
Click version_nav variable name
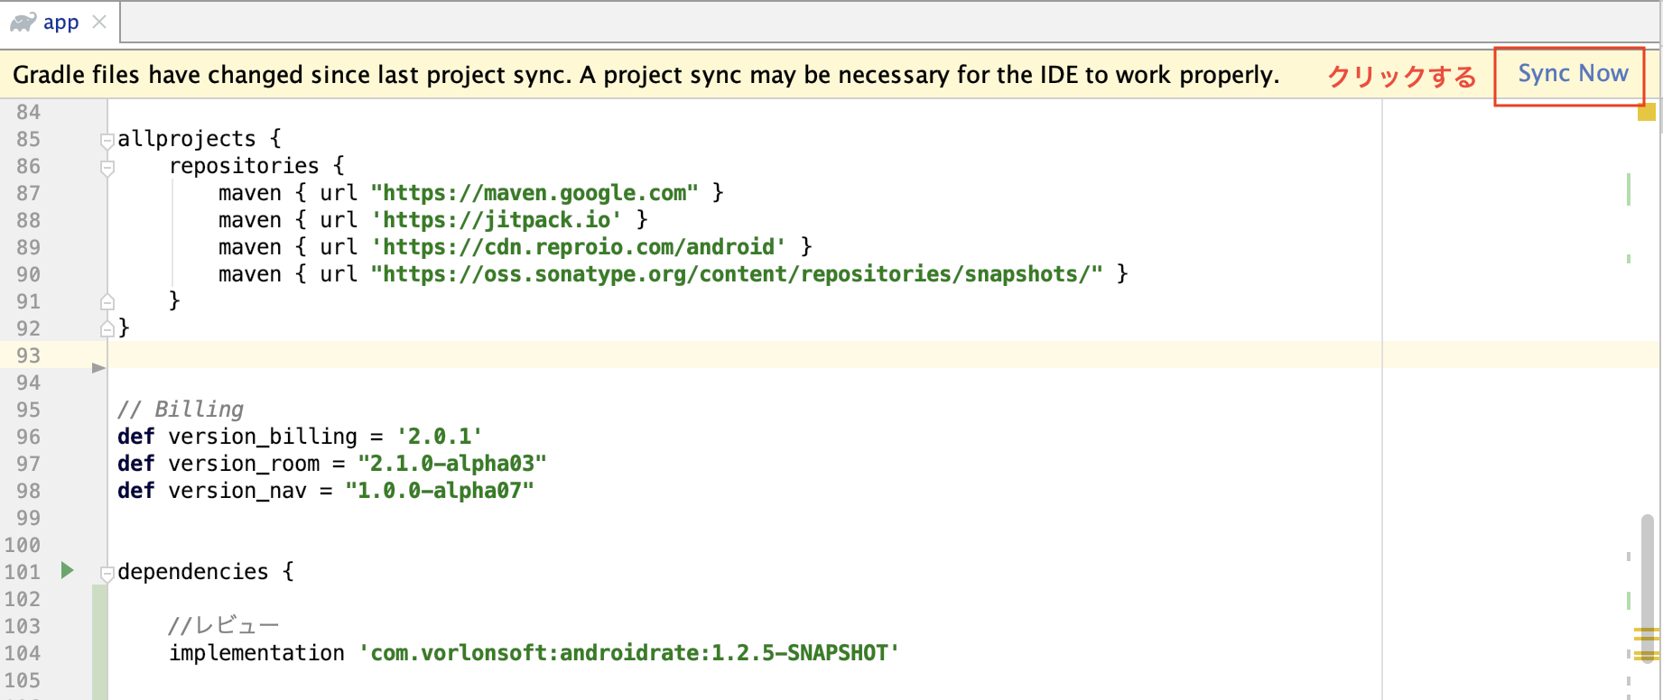[237, 491]
